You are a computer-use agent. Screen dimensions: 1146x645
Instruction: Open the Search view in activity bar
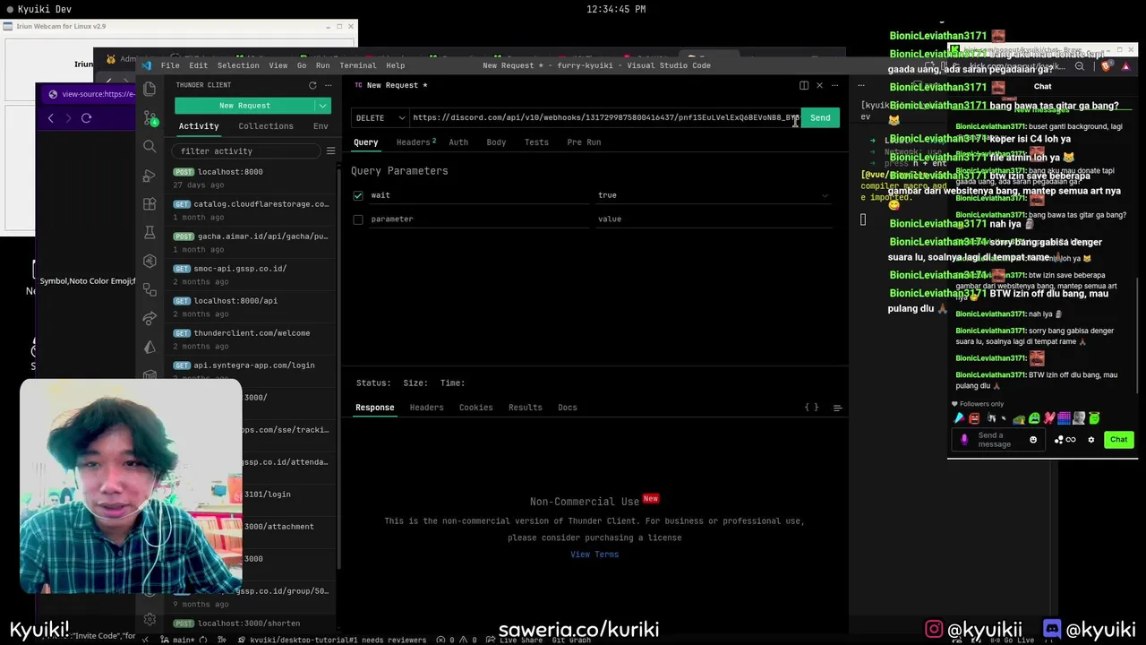pyautogui.click(x=150, y=146)
